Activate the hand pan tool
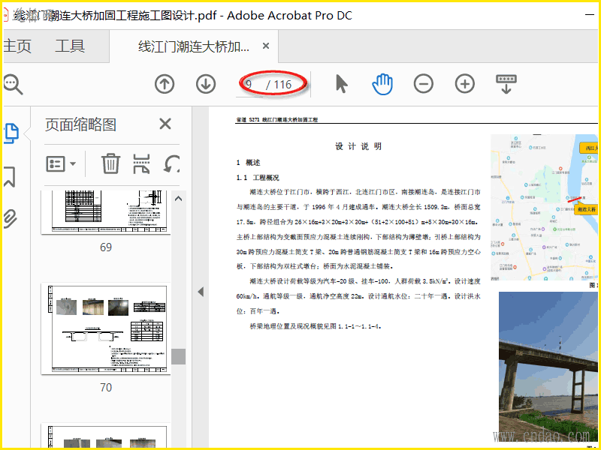Screen dimensions: 601x450 [382, 84]
